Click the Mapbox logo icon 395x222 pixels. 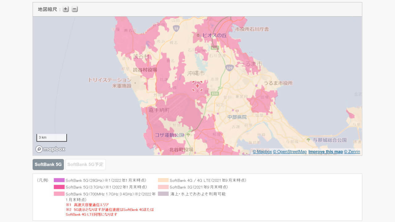pos(39,149)
